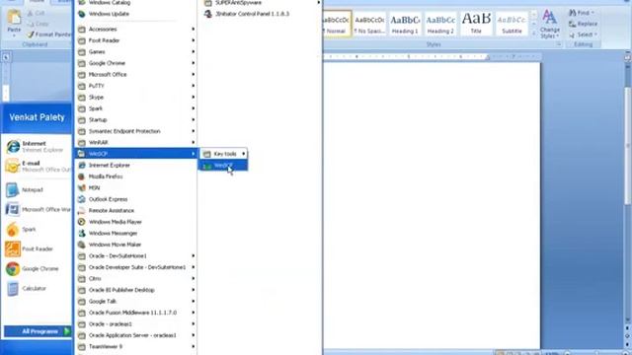632x355 pixels.
Task: Open Select dropdown in Word Editing group
Action: pyautogui.click(x=583, y=35)
